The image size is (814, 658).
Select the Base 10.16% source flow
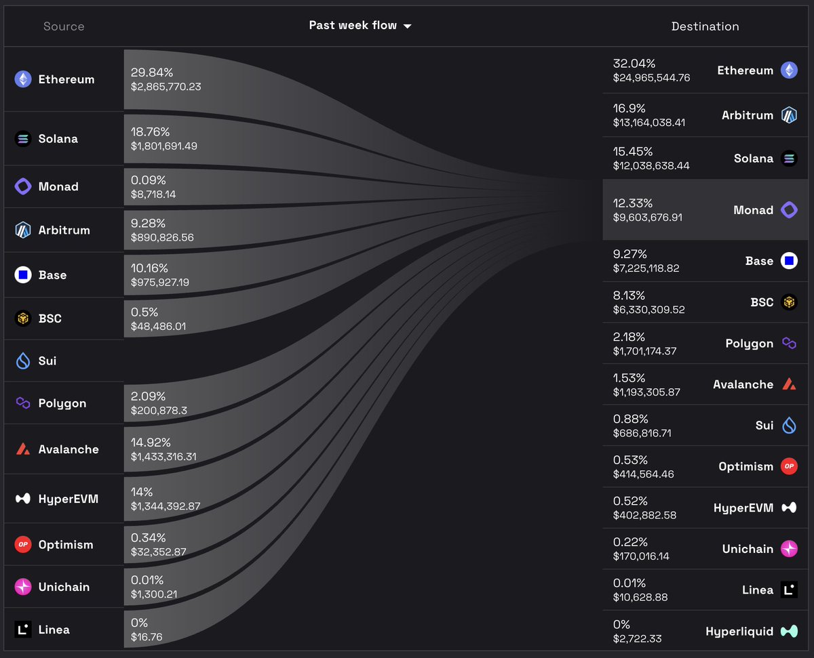click(x=160, y=275)
